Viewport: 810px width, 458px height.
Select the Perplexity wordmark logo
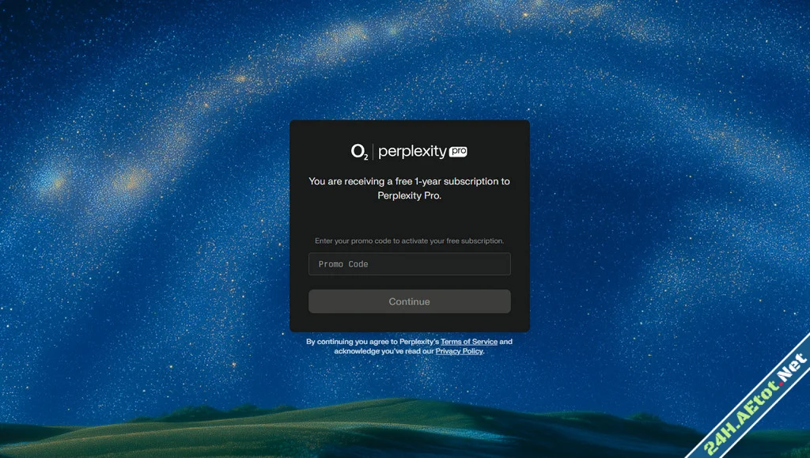pos(413,150)
